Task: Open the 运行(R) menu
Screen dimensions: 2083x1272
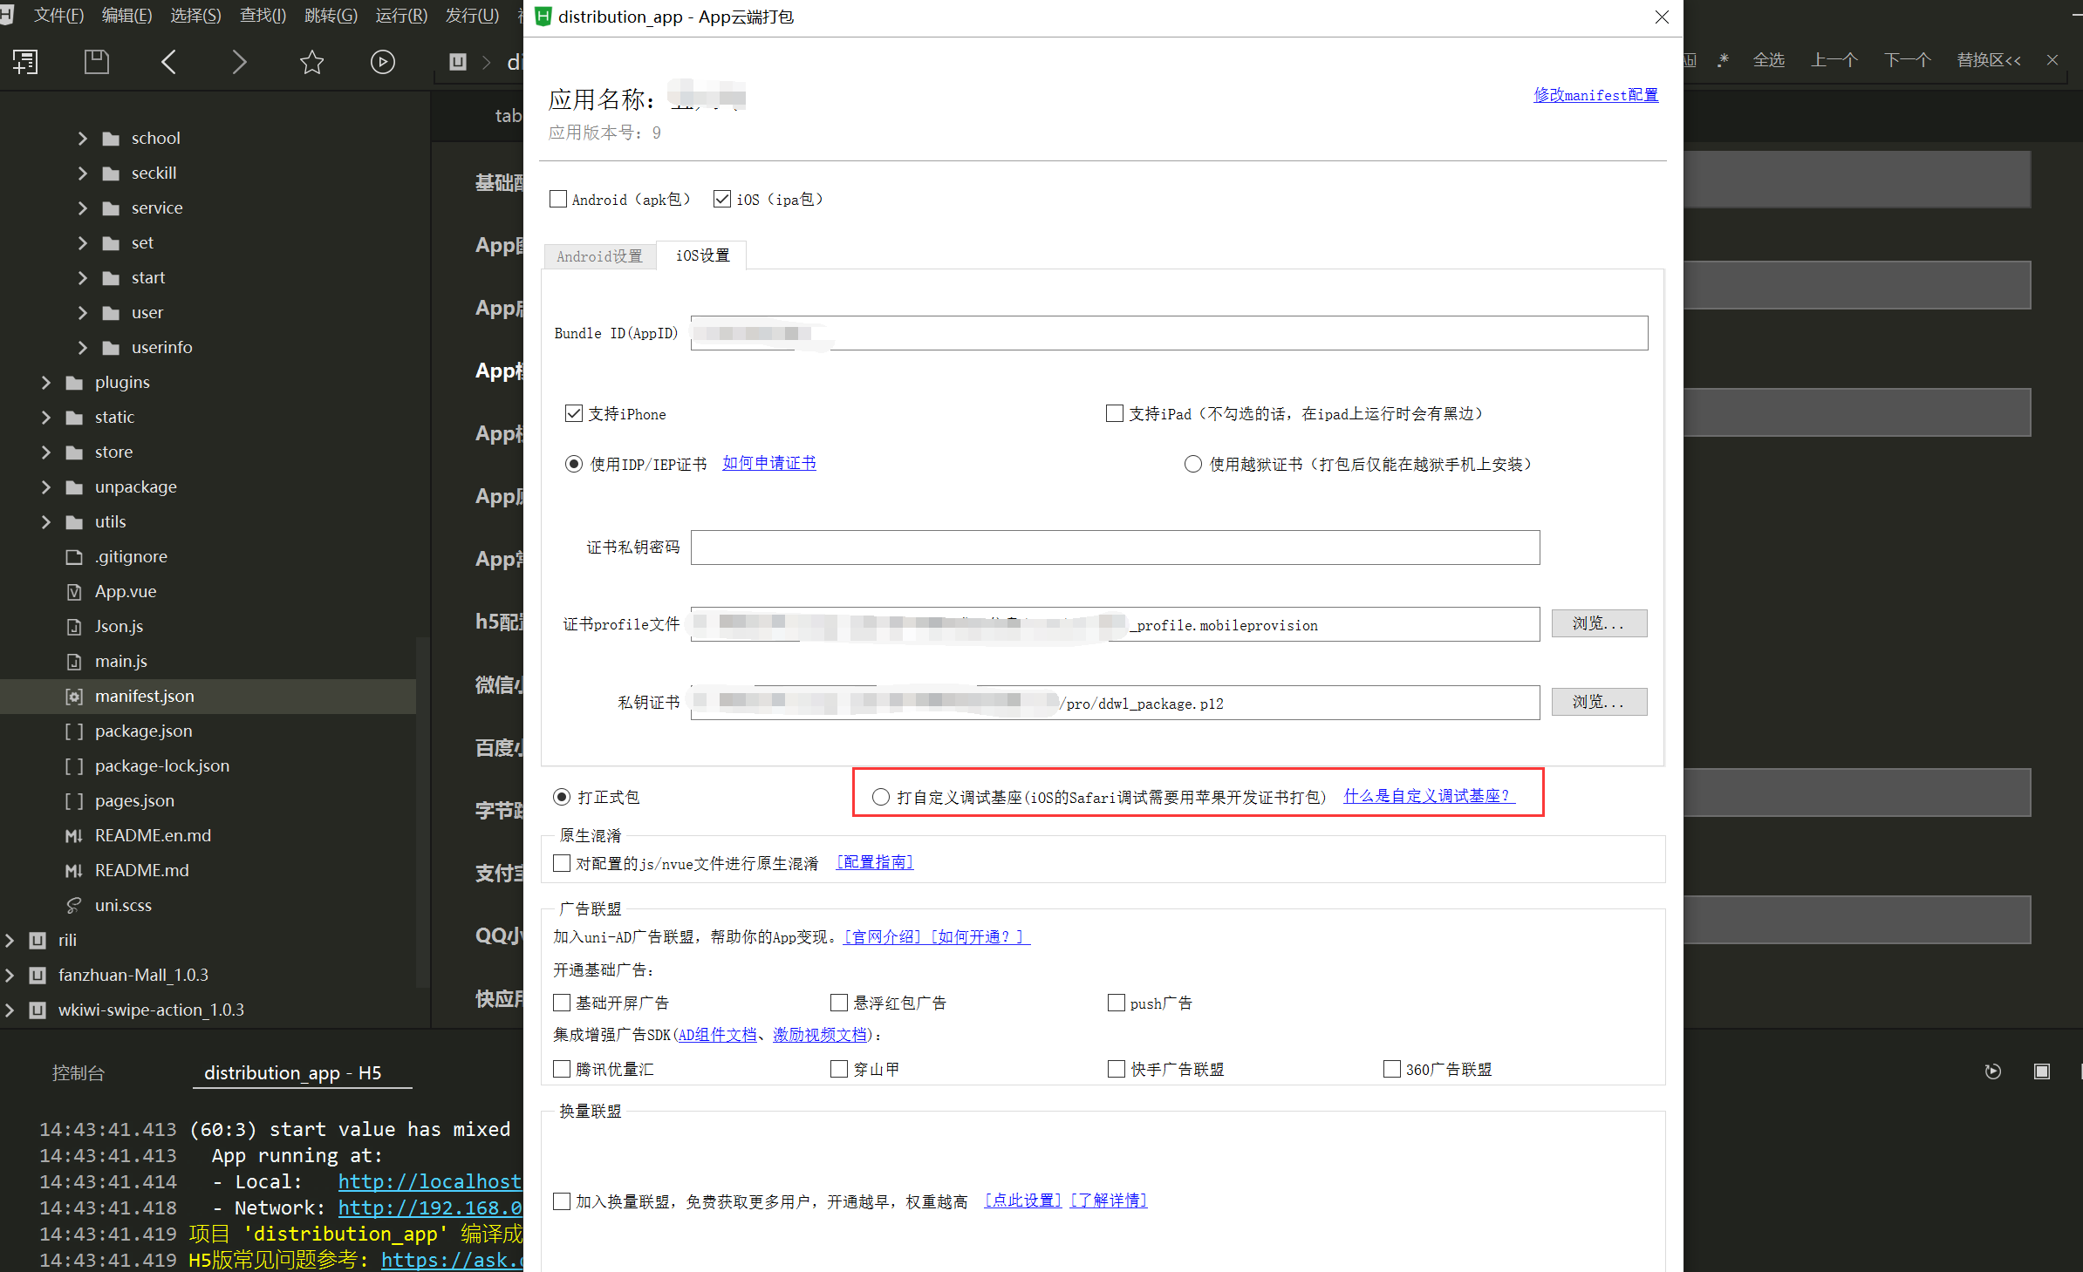Action: click(x=401, y=16)
